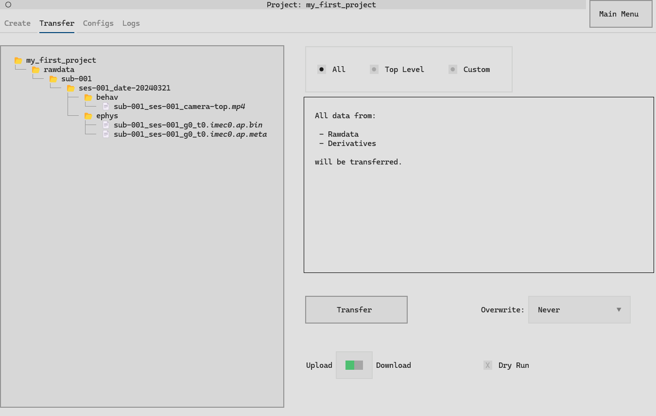The width and height of the screenshot is (656, 416).
Task: Click the camera-top.mp4 file icon
Action: pos(106,107)
